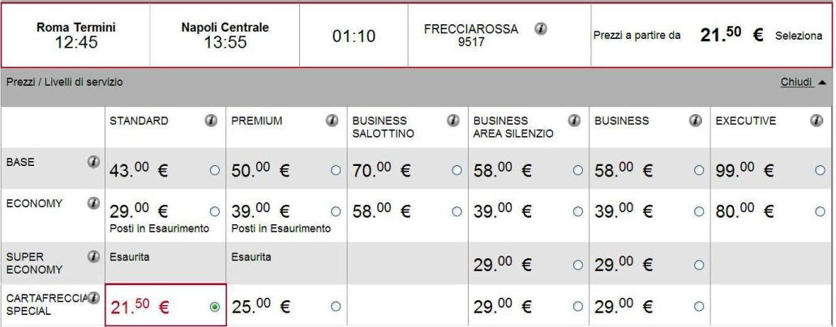Open info icon next to FRECCIAROSSA 9517
This screenshot has height=327, width=836.
[x=541, y=29]
